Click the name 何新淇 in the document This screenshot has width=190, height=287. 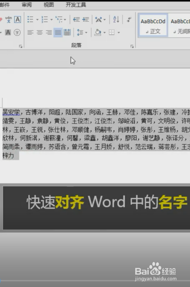29,138
